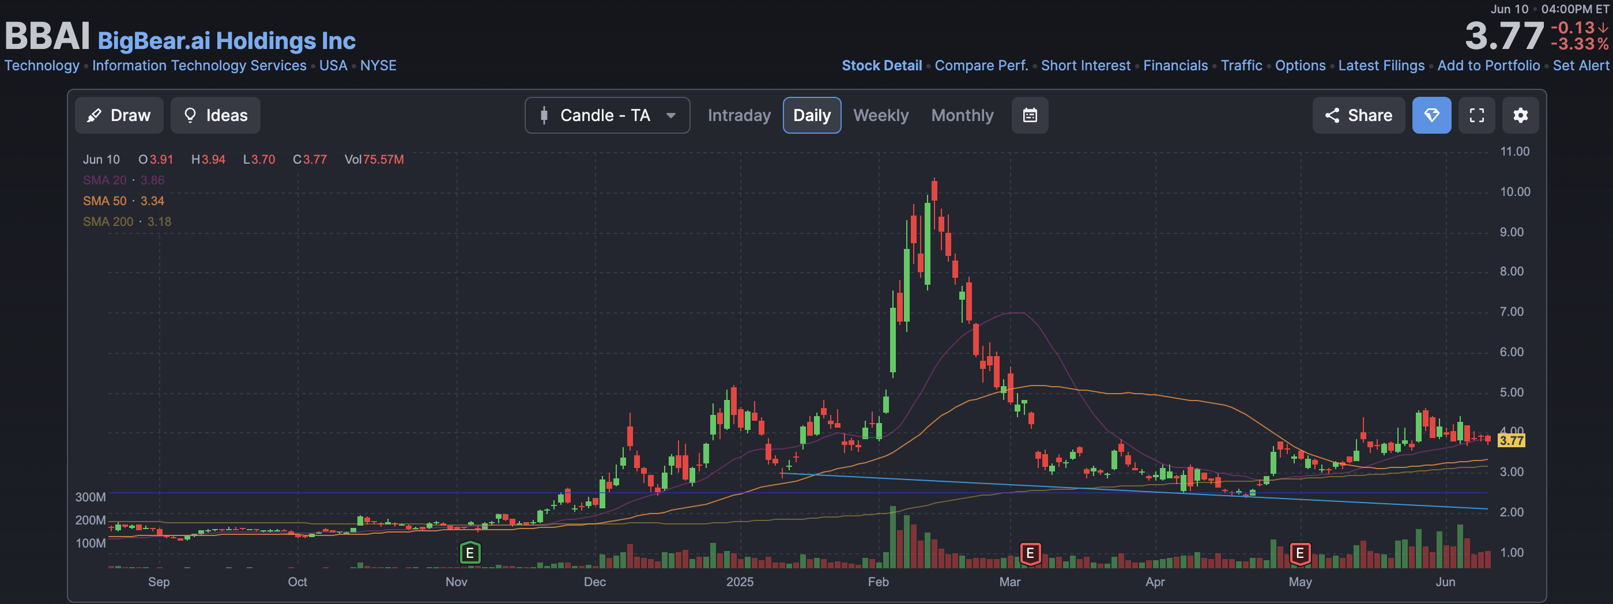Image resolution: width=1613 pixels, height=604 pixels.
Task: Click the 3.77 last price at top right
Action: point(1504,36)
